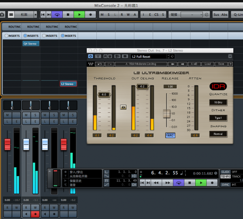Bypass channel strips with the CS button

(x=156, y=15)
